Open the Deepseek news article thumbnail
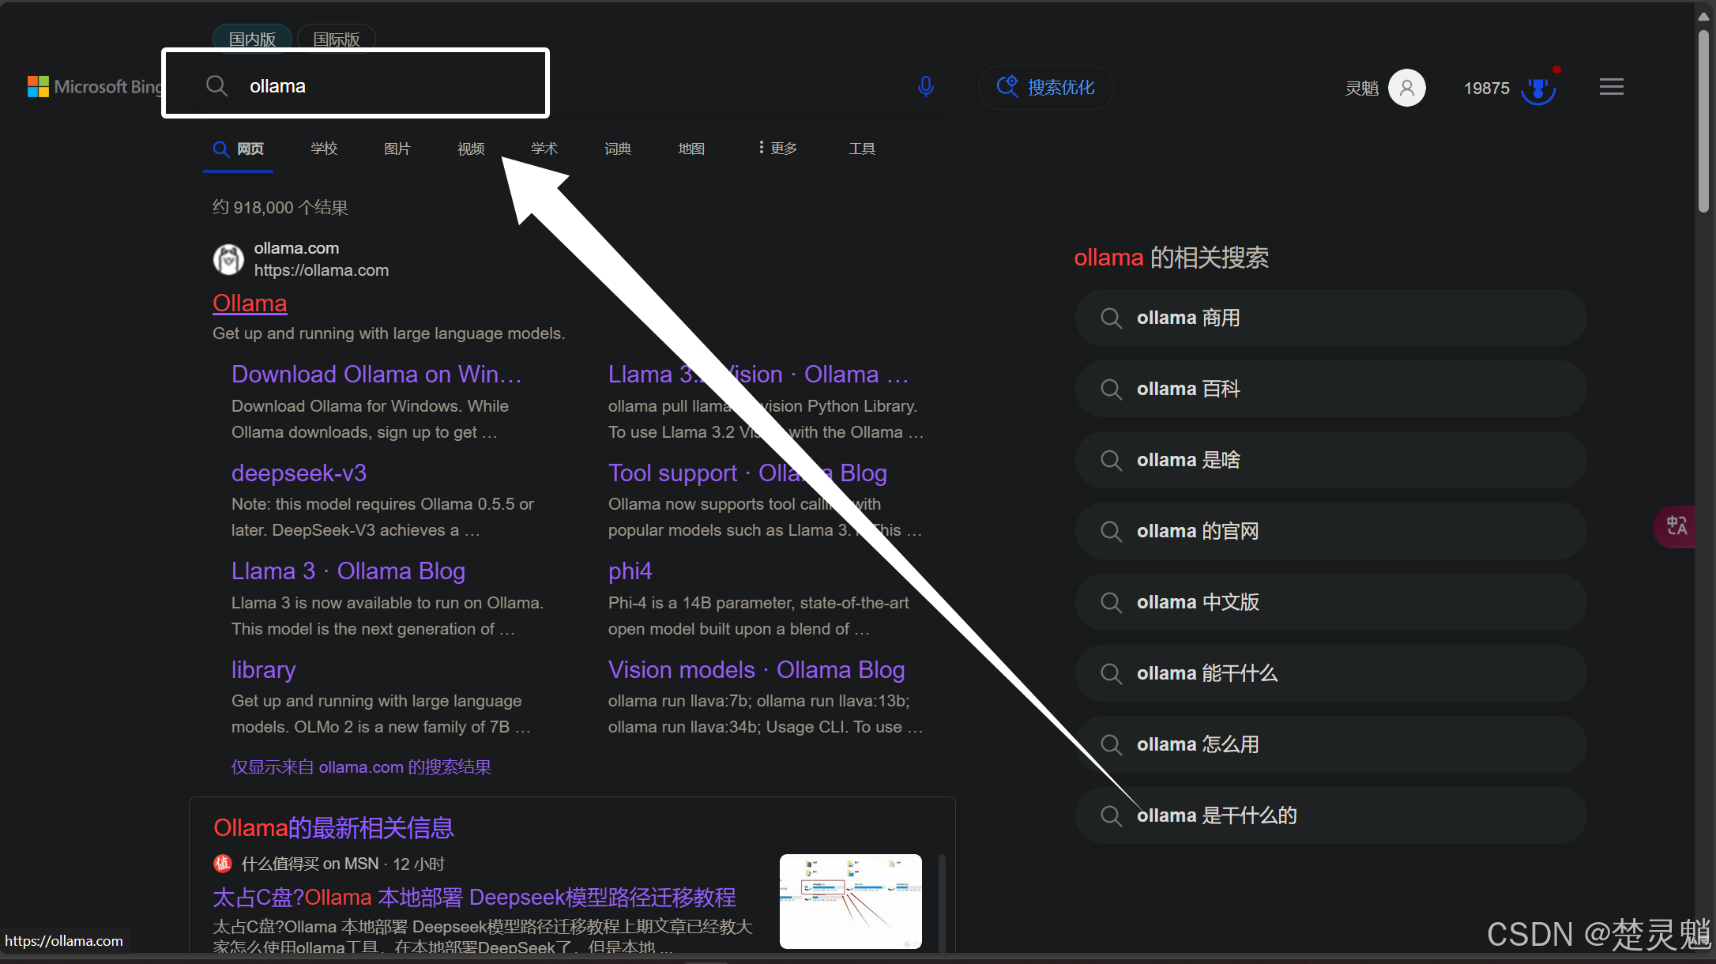1716x964 pixels. click(x=850, y=901)
